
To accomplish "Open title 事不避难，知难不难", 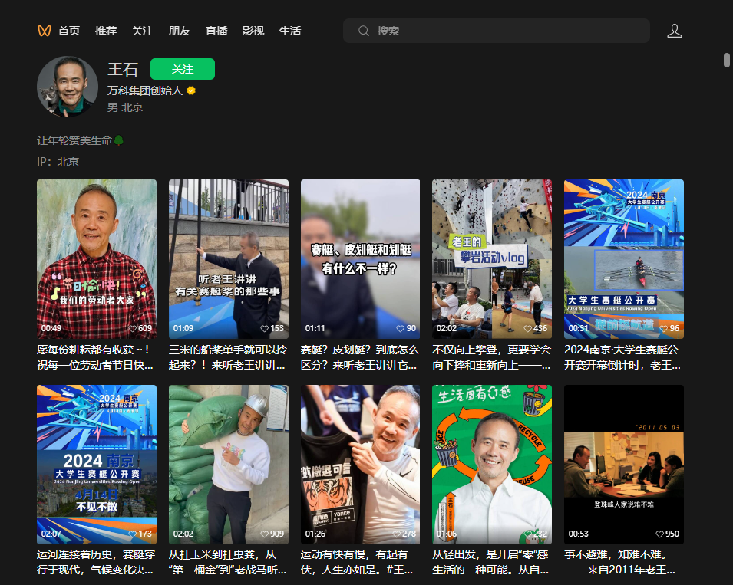I will [x=620, y=562].
